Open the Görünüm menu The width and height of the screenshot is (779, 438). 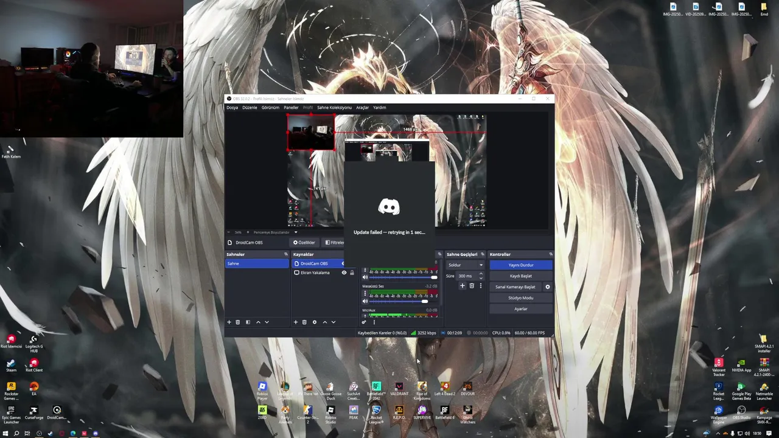point(270,108)
